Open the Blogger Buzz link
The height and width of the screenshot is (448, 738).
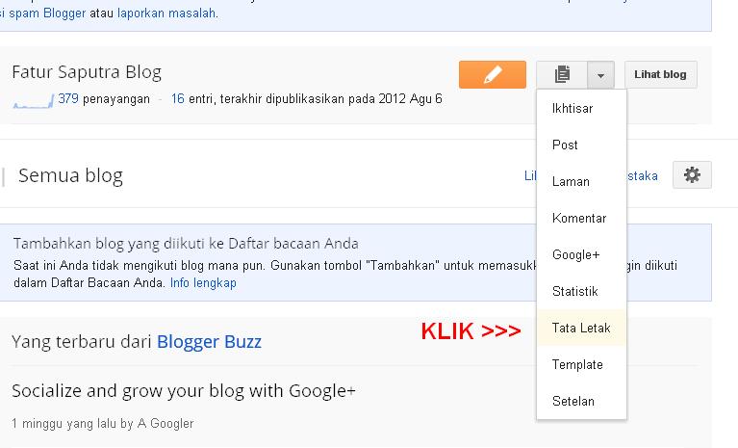(209, 341)
